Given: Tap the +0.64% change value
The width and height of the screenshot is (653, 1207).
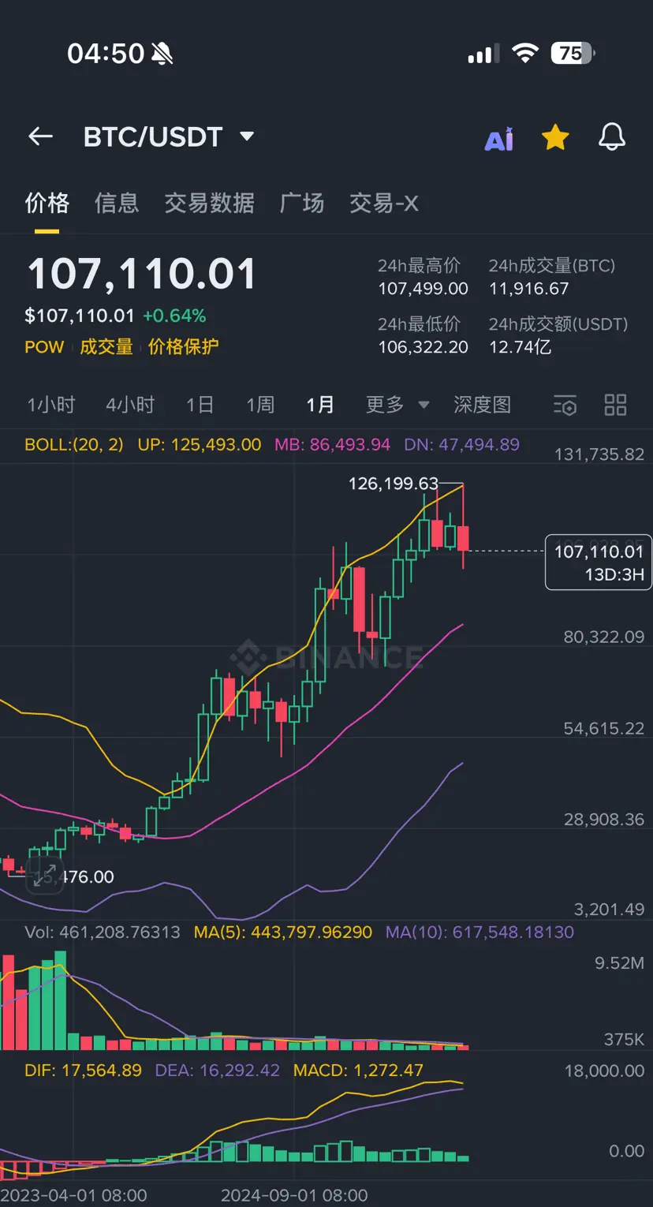Looking at the screenshot, I should [x=174, y=316].
